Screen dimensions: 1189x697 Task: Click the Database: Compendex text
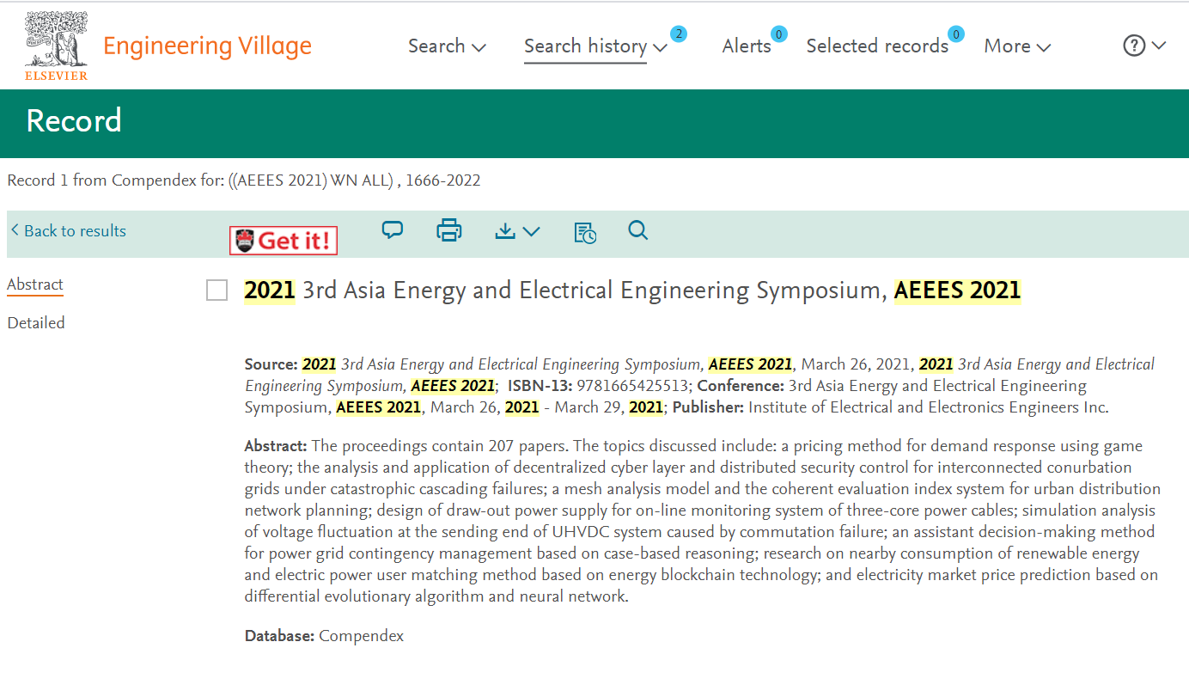click(x=324, y=636)
